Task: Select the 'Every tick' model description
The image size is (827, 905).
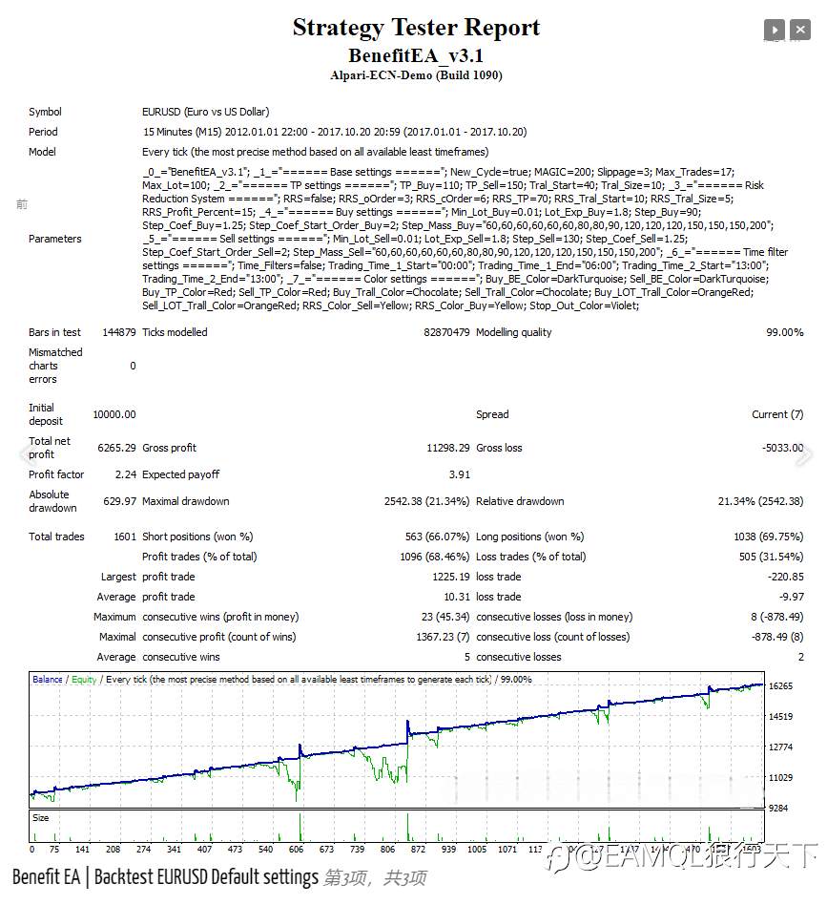Action: 316,152
